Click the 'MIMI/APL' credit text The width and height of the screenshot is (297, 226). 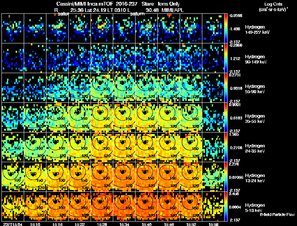(173, 10)
